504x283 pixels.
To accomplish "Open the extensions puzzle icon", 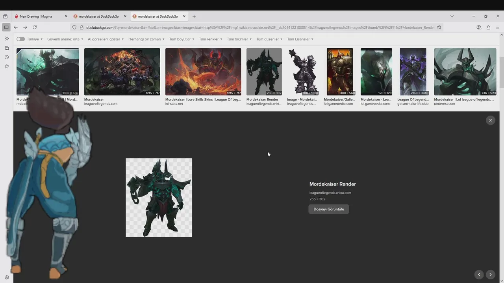I will (488, 28).
